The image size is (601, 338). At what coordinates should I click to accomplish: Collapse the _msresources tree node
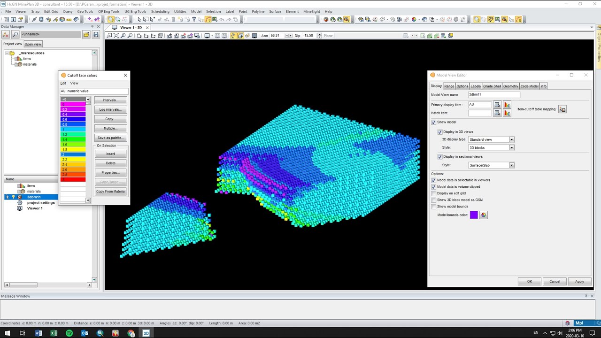tap(7, 53)
